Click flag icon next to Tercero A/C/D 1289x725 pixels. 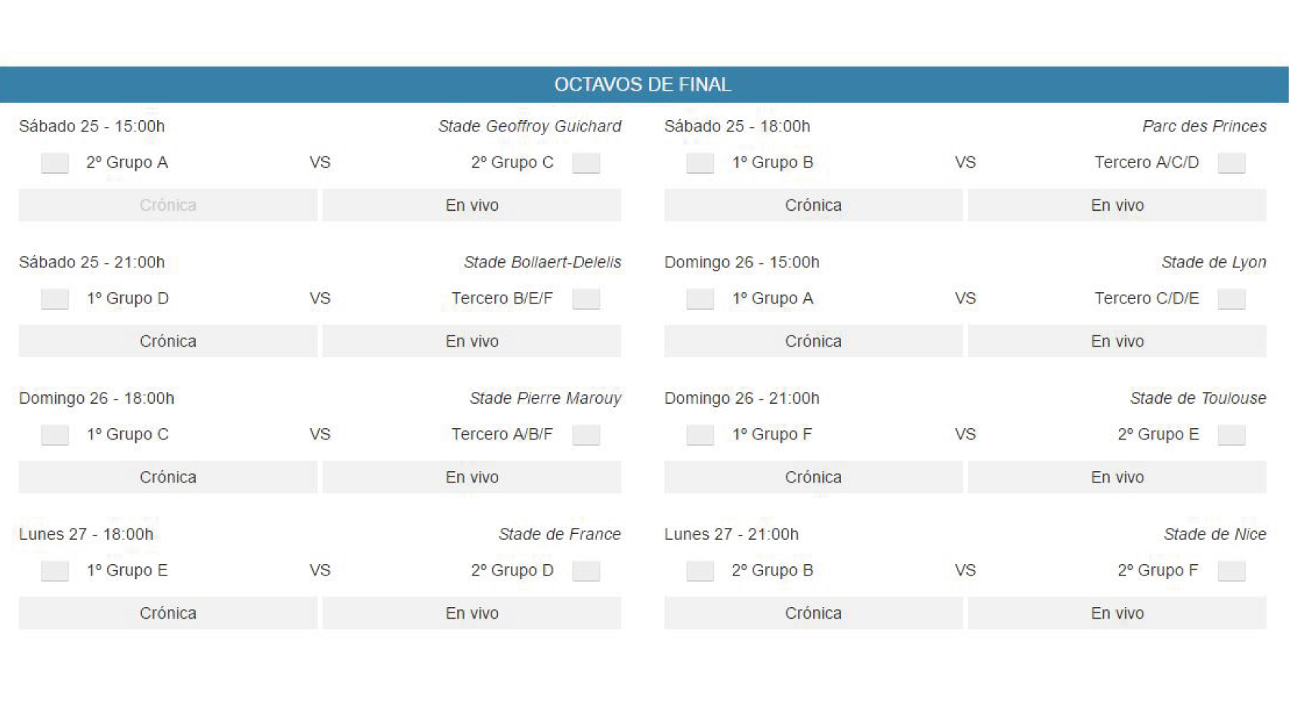click(1231, 163)
